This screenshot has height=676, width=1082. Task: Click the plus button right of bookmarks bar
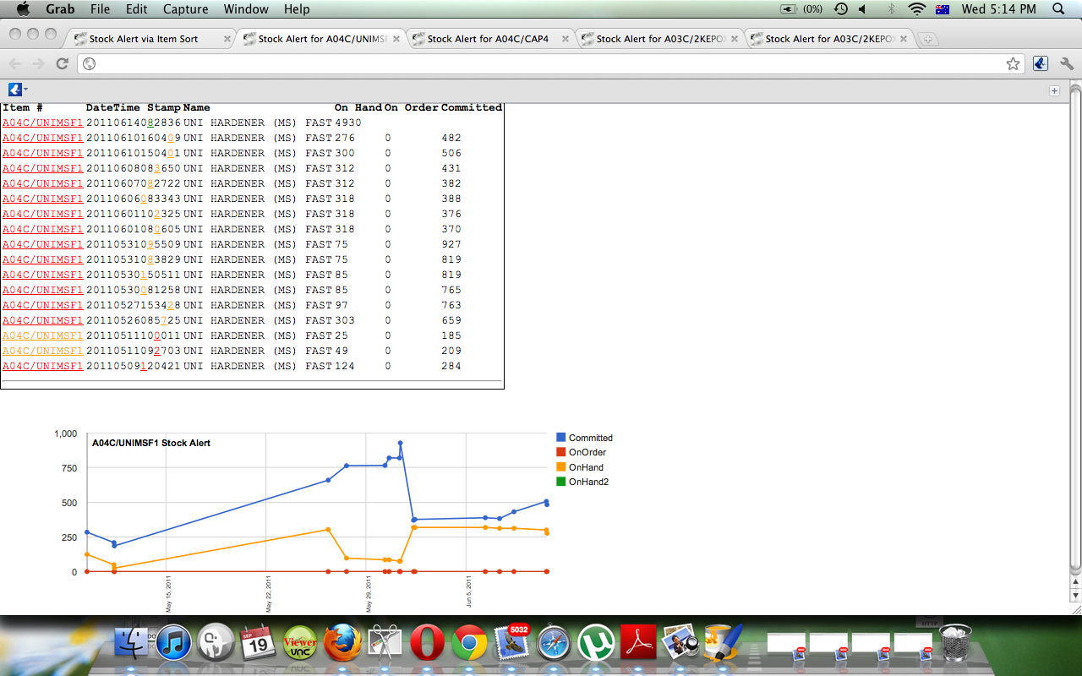(1053, 90)
